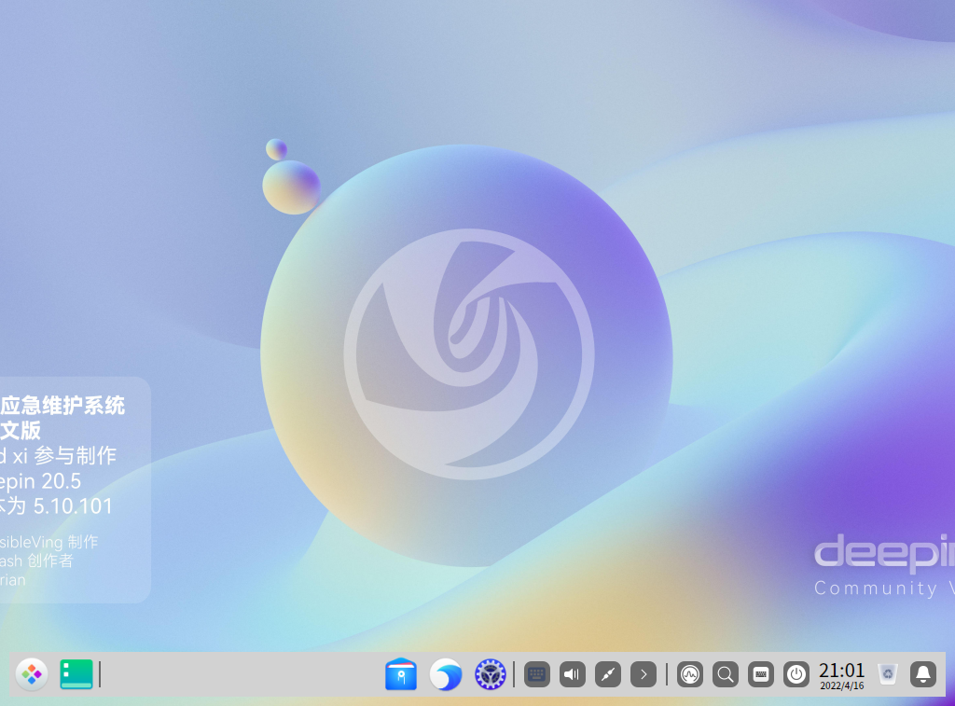Open the App Store
Viewport: 955px width, 706px height.
click(x=401, y=673)
